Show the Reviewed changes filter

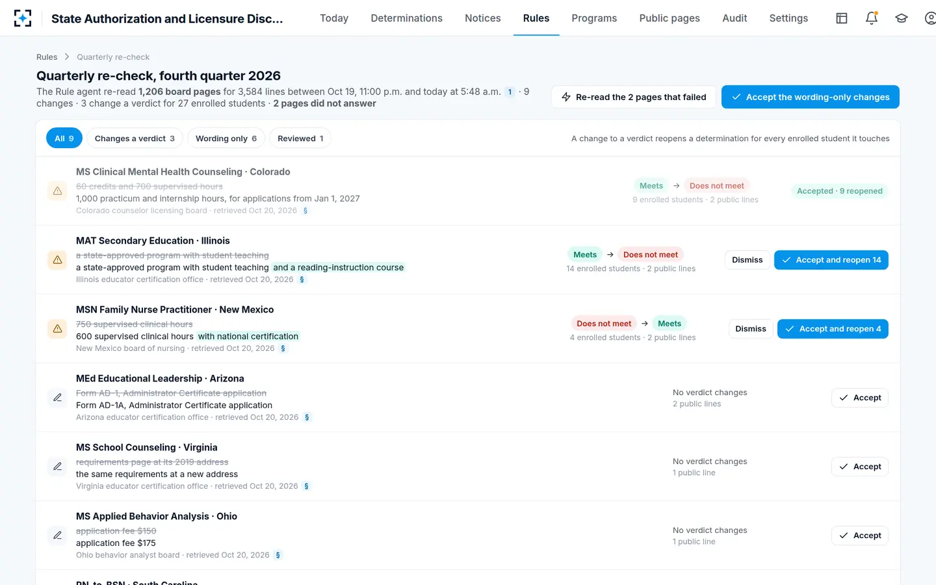coord(300,138)
